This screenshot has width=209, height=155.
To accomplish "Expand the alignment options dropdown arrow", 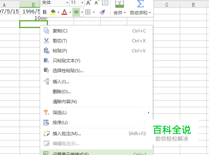I will tap(82, 12).
